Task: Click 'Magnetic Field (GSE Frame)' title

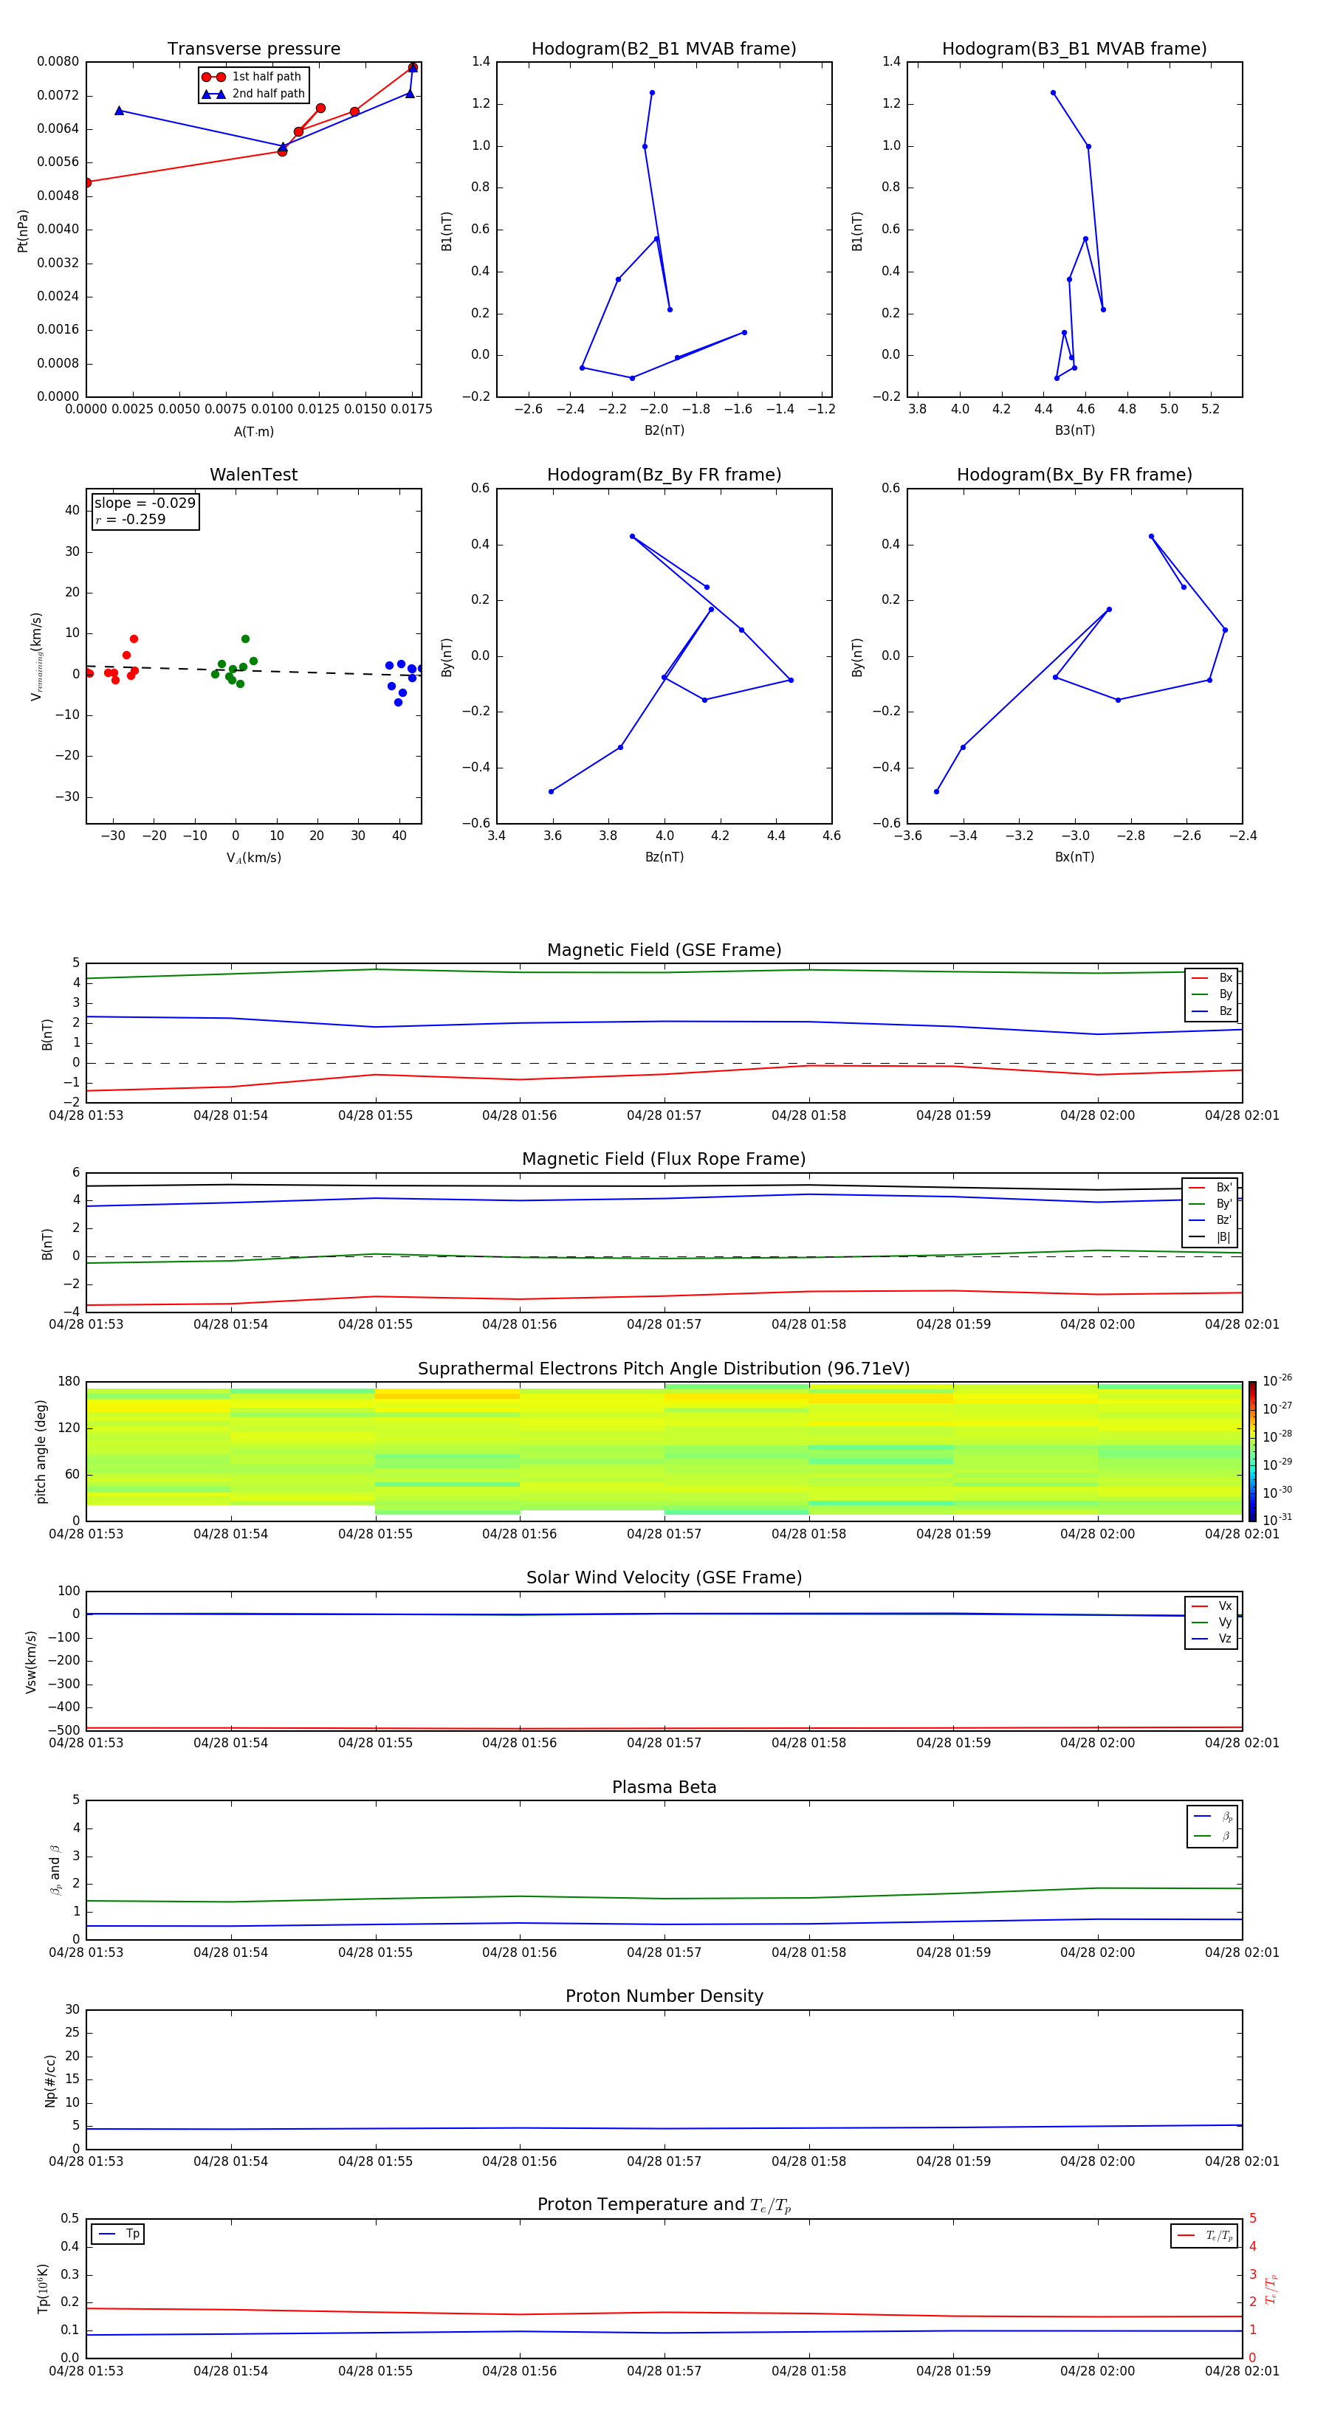Action: [x=664, y=950]
